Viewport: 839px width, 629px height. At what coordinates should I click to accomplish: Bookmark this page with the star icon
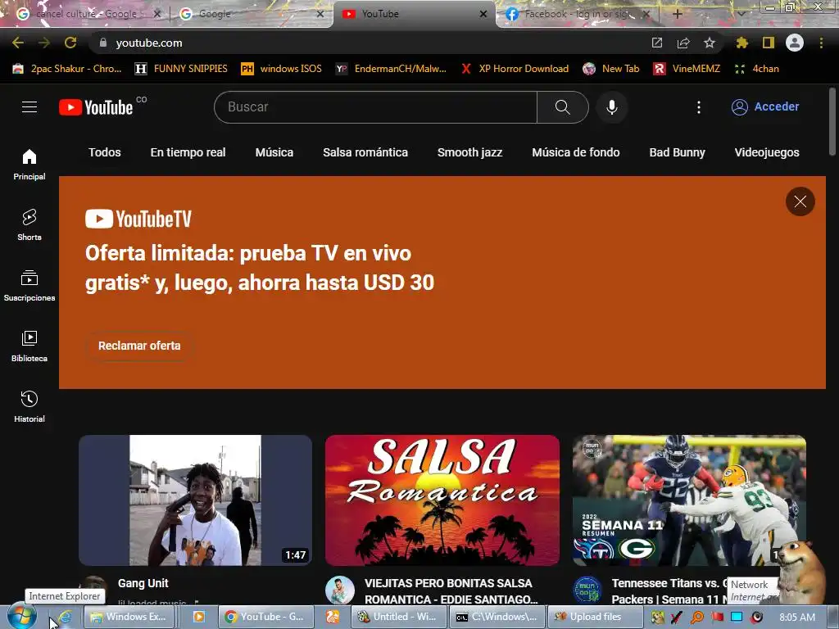pyautogui.click(x=710, y=43)
